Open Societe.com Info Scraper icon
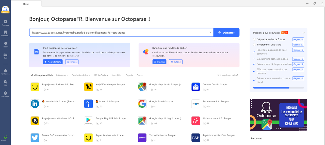The height and width of the screenshot is (145, 325). [196, 104]
